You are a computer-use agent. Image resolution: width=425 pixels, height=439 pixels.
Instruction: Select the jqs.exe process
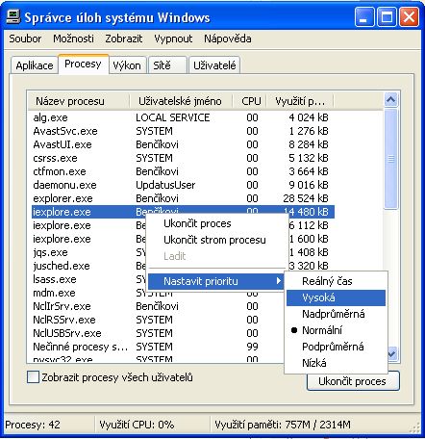pyautogui.click(x=50, y=252)
